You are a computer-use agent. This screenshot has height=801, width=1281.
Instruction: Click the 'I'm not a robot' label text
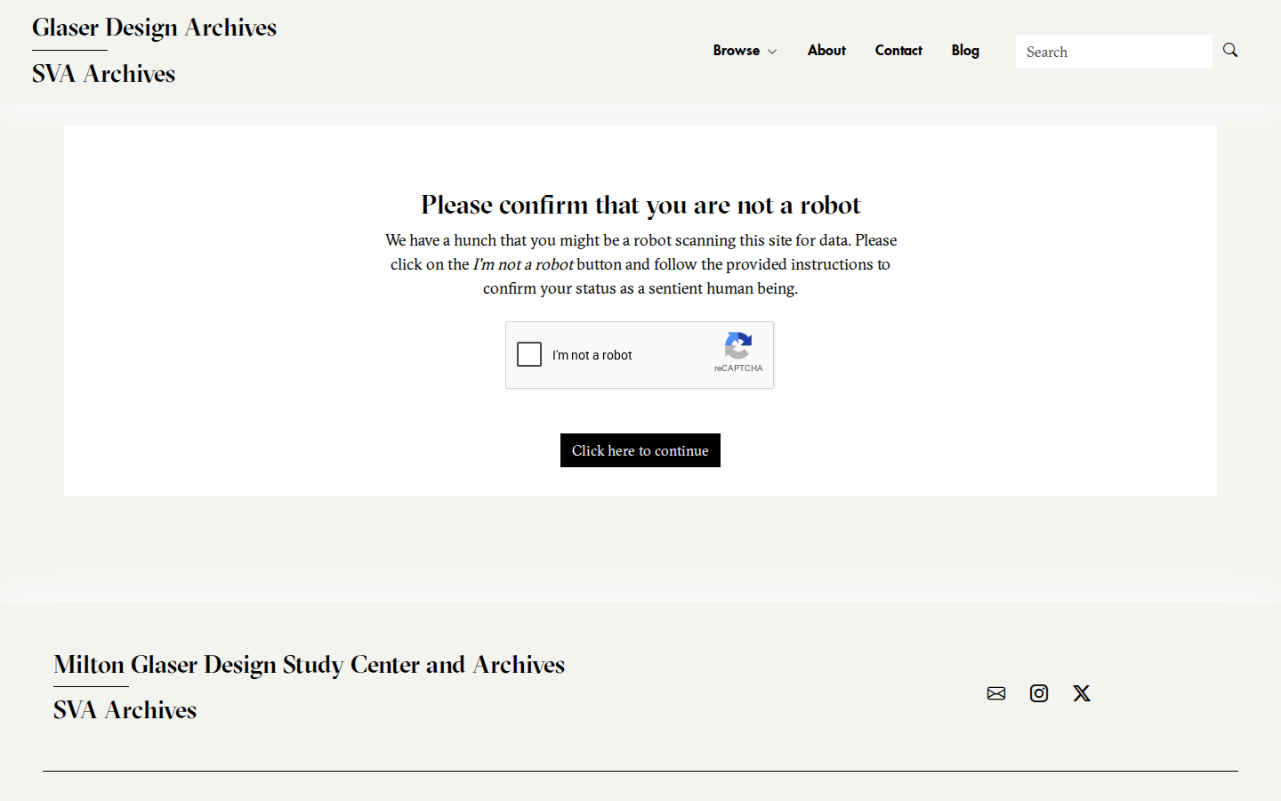click(x=592, y=355)
